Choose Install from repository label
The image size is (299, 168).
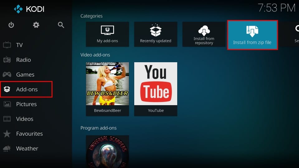(x=204, y=41)
